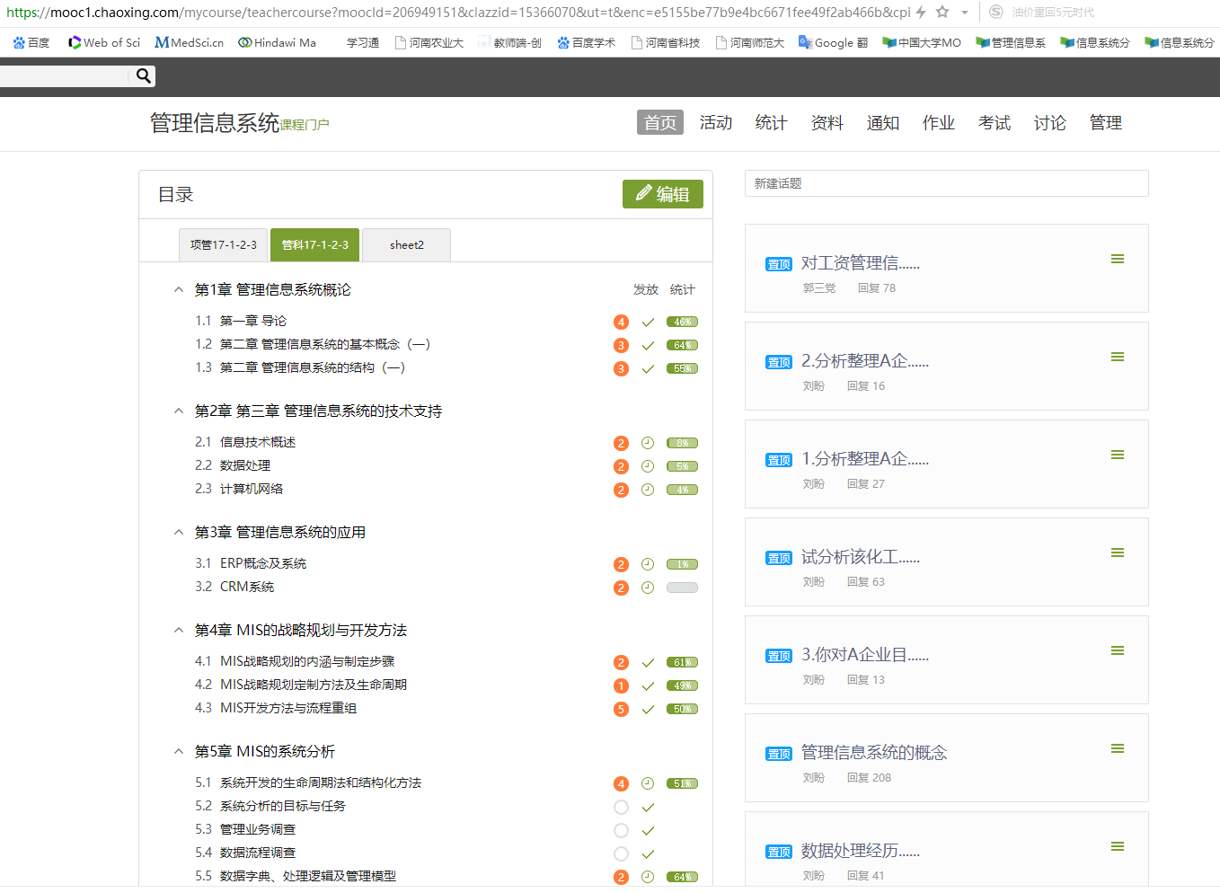Open hamburger menu for 对工资管理信 topic
This screenshot has height=893, width=1220.
click(x=1118, y=259)
